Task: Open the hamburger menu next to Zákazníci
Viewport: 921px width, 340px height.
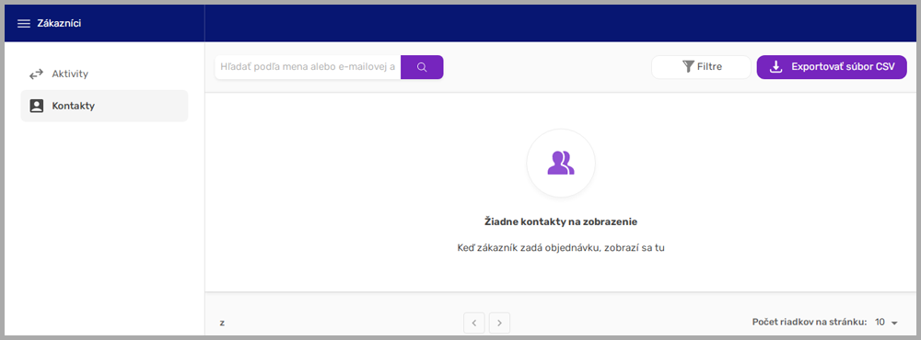Action: click(24, 24)
